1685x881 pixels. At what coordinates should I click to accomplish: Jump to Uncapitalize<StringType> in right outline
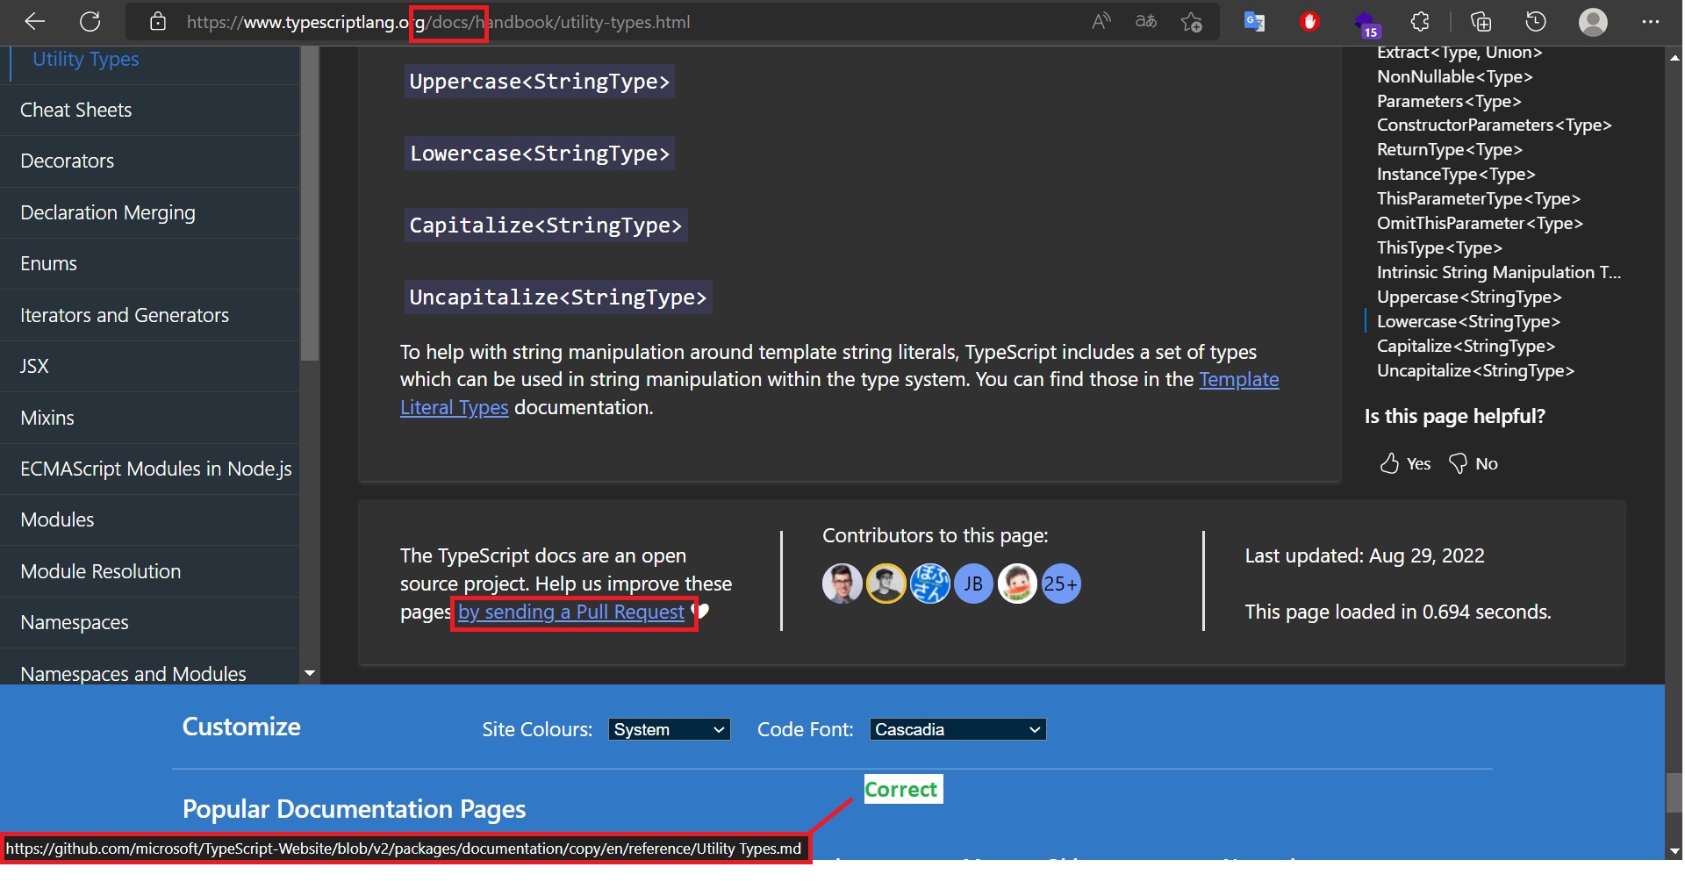tap(1475, 370)
